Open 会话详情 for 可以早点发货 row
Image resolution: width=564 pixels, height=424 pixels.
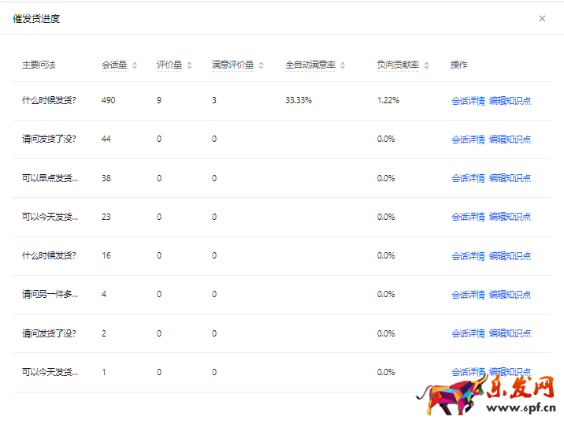point(468,178)
